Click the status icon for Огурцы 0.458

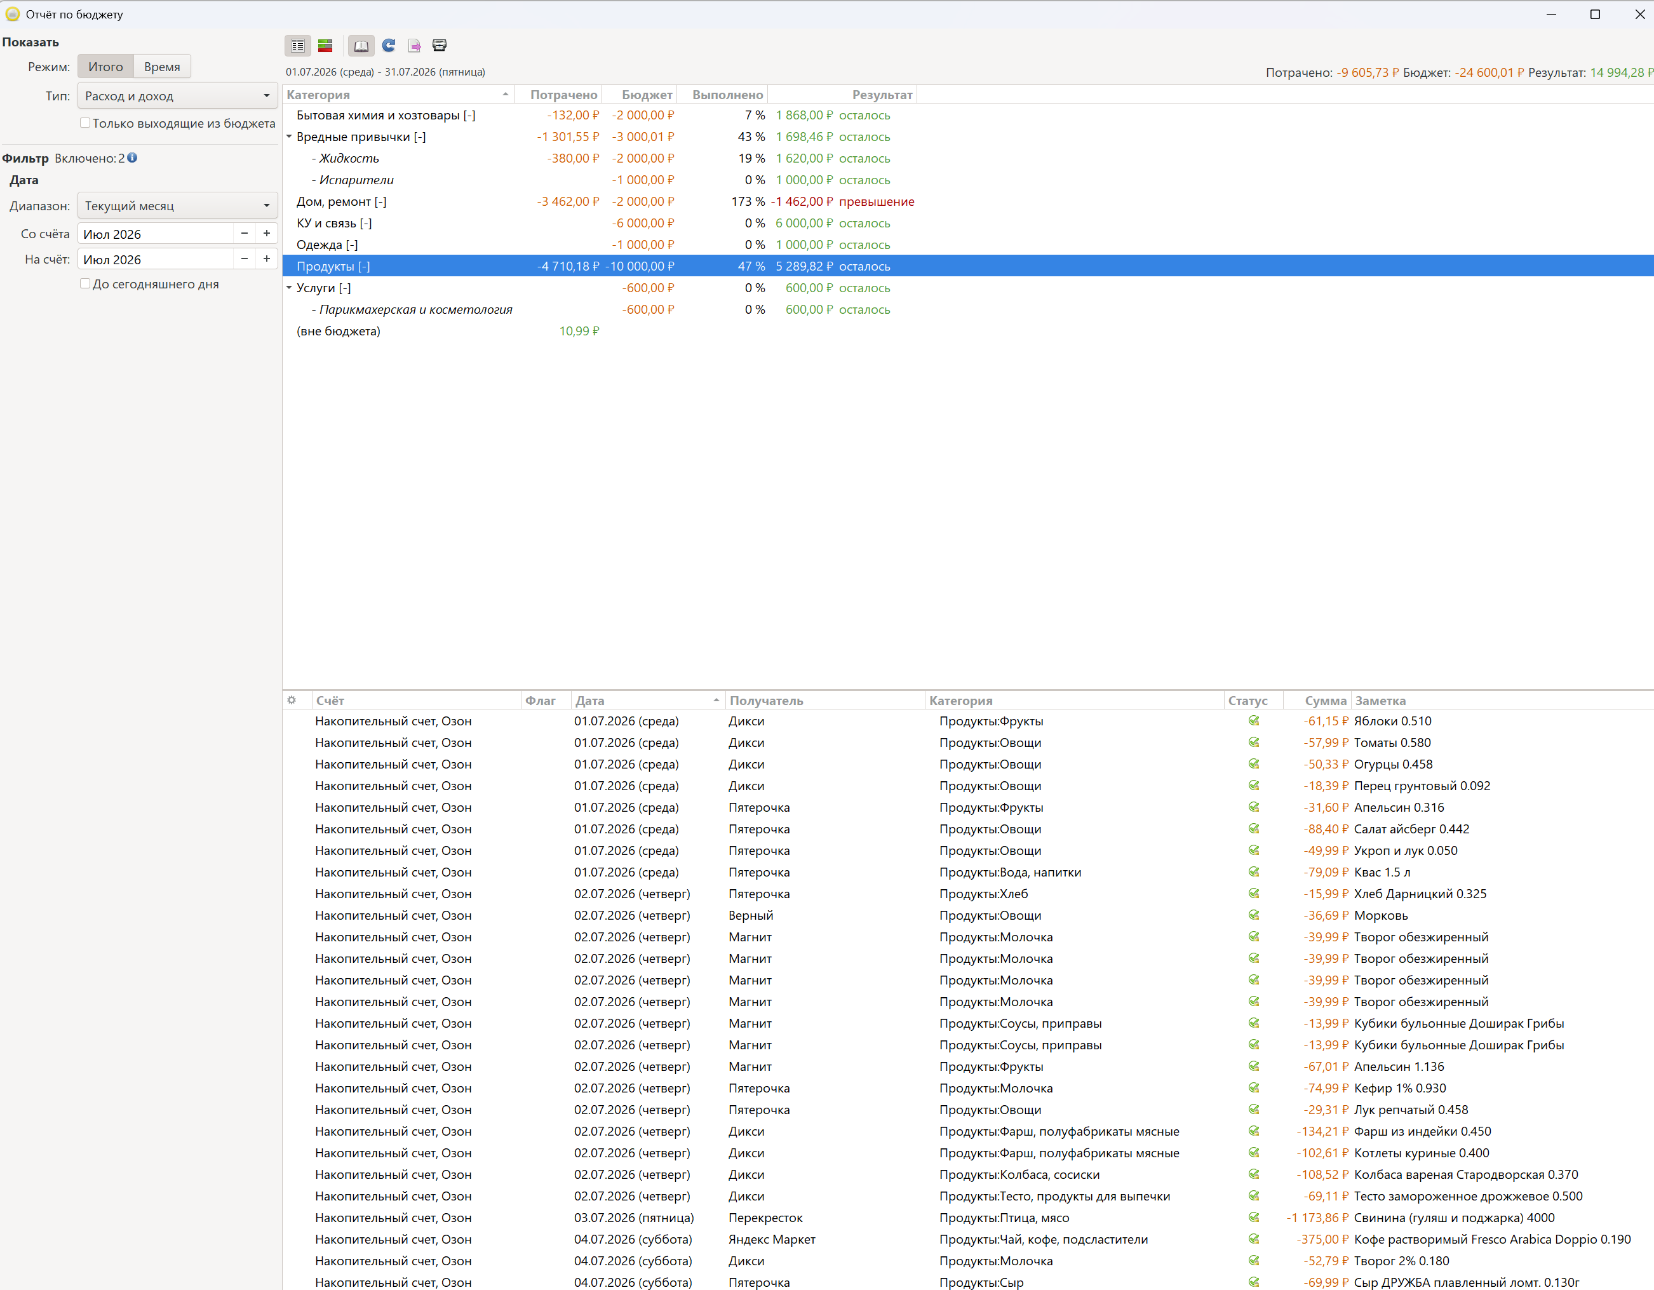[1254, 763]
